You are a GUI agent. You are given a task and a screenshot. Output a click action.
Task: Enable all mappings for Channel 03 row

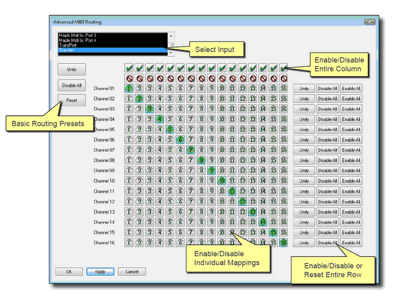[351, 109]
